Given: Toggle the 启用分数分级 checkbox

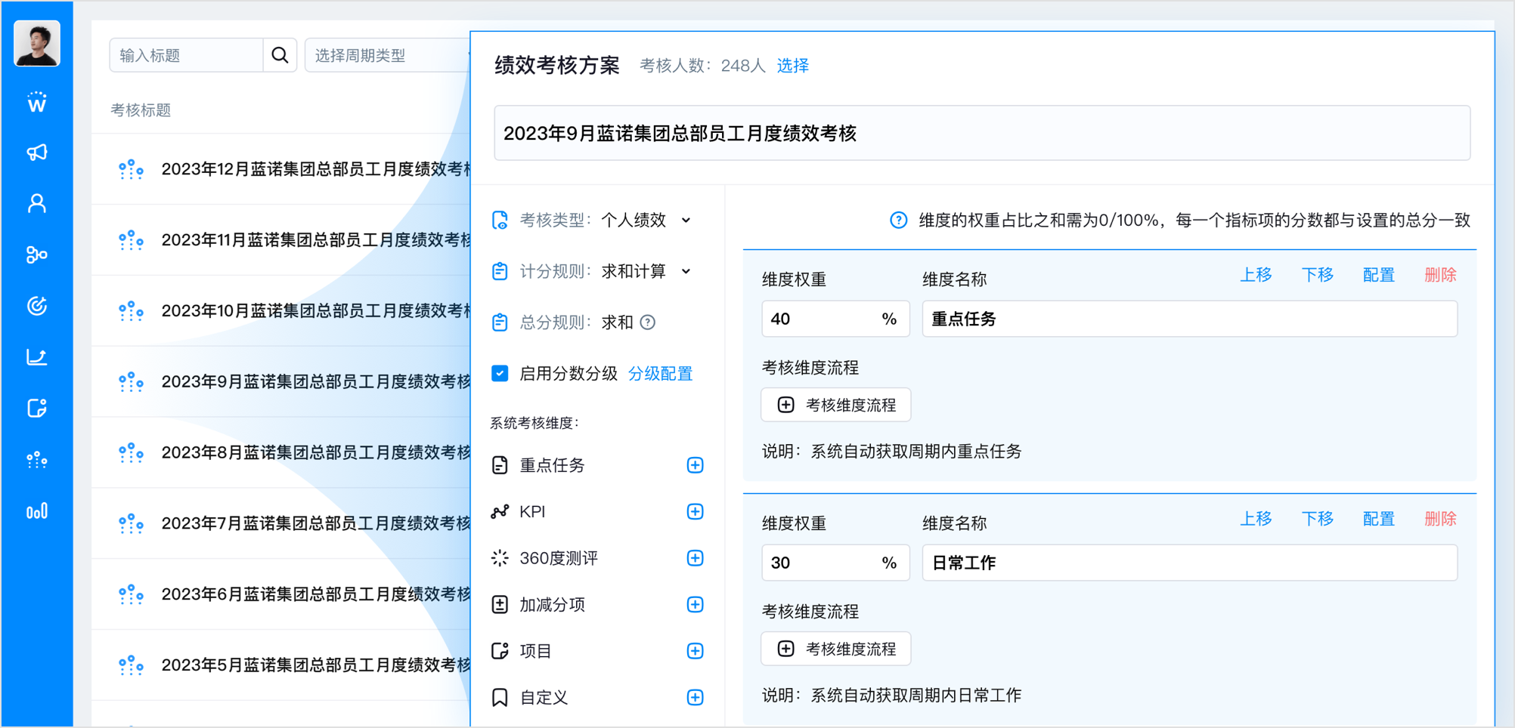Looking at the screenshot, I should click(500, 374).
